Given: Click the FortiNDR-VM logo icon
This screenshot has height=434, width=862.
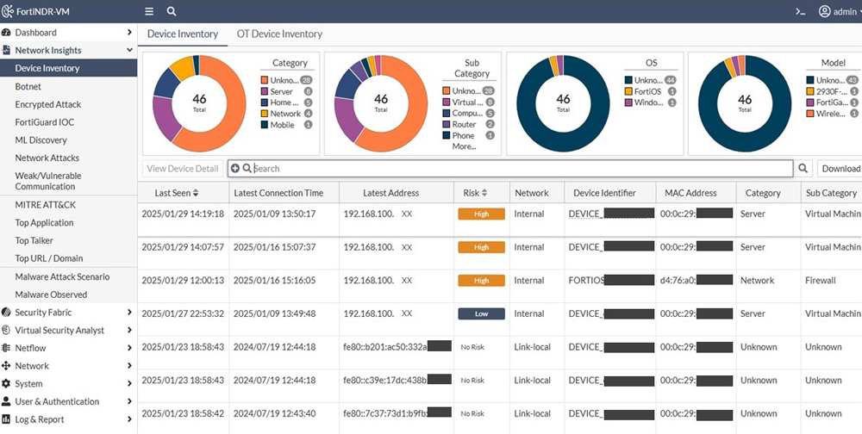Looking at the screenshot, I should (7, 11).
